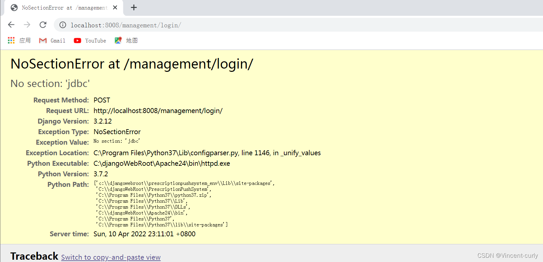The width and height of the screenshot is (543, 262).
Task: Click the Traceback heading
Action: (34, 256)
